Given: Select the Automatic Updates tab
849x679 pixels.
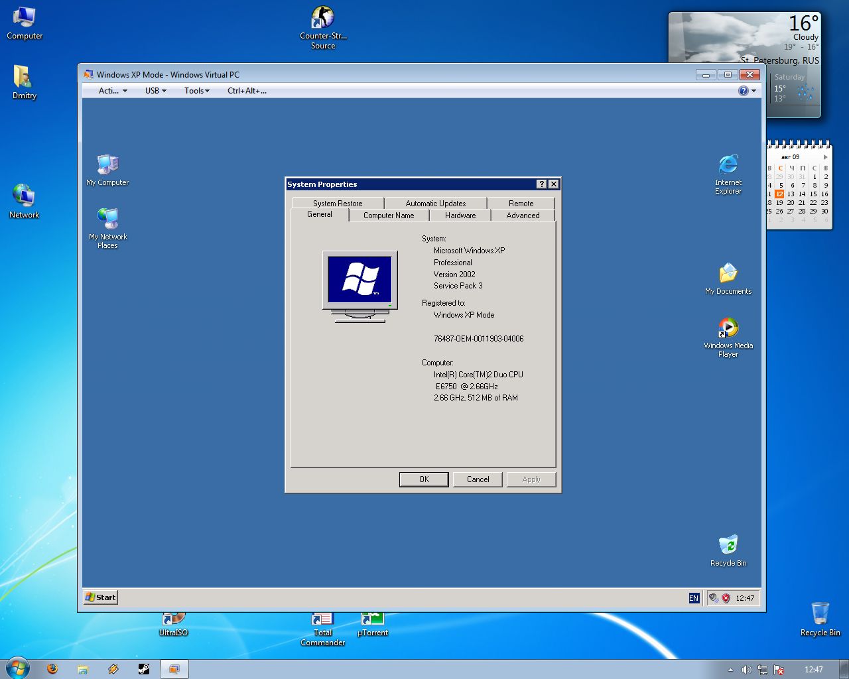Looking at the screenshot, I should point(436,204).
